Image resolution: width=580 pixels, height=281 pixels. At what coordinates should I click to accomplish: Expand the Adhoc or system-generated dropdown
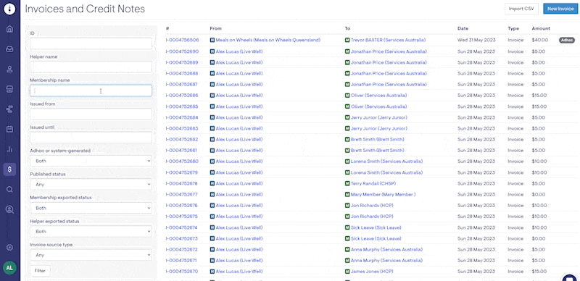[x=91, y=161]
